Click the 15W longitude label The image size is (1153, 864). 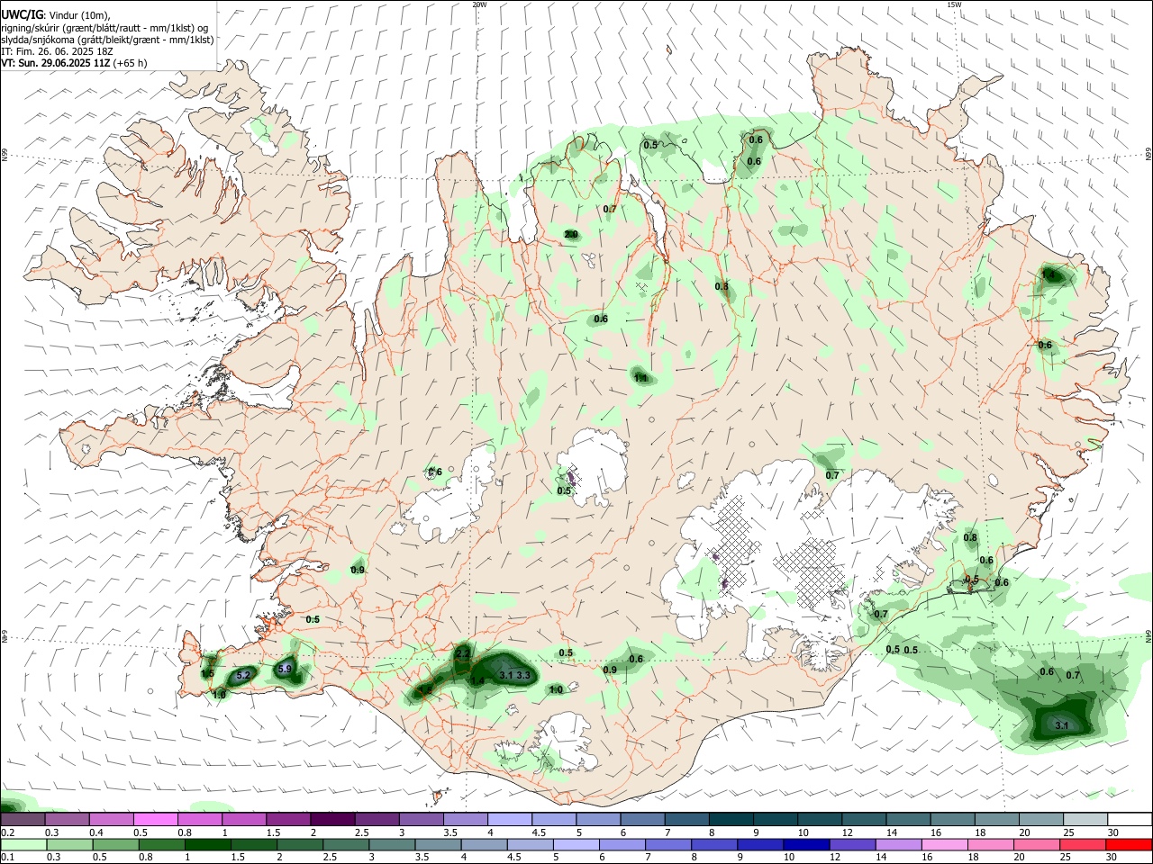(955, 4)
